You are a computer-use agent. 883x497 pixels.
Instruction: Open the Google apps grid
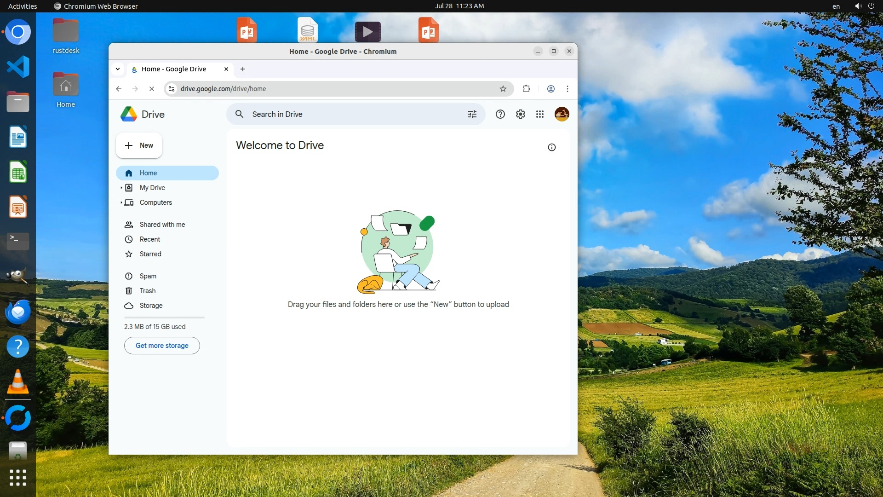(540, 114)
